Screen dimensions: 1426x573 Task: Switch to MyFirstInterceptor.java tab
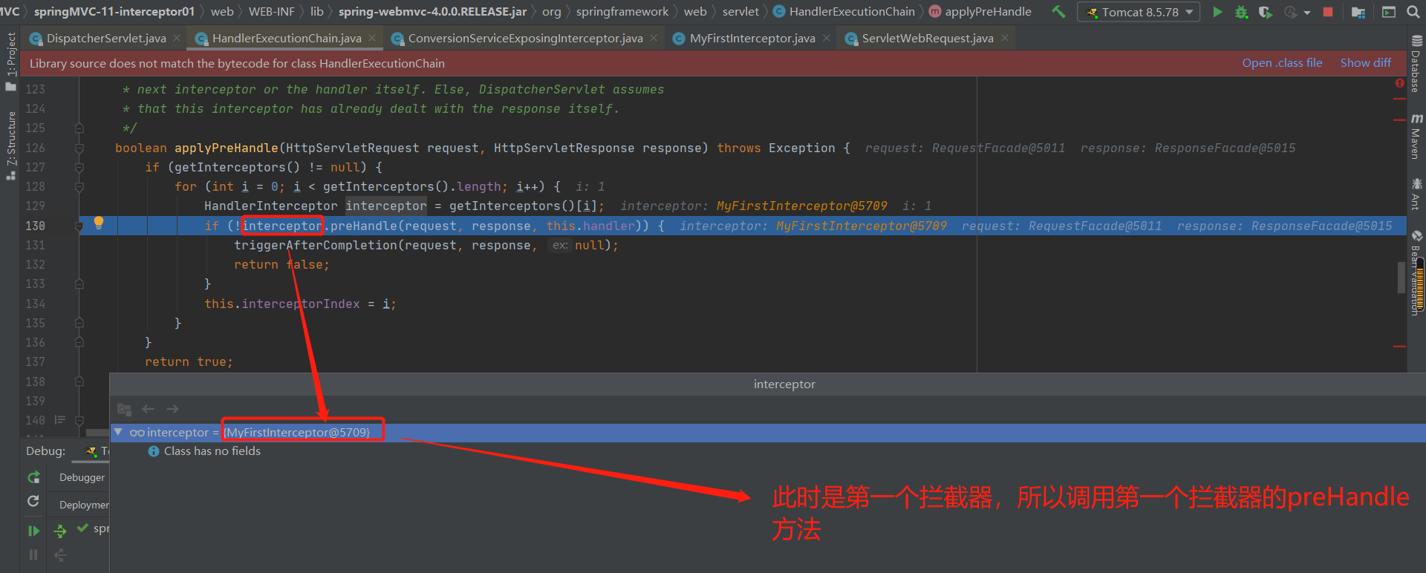[752, 38]
